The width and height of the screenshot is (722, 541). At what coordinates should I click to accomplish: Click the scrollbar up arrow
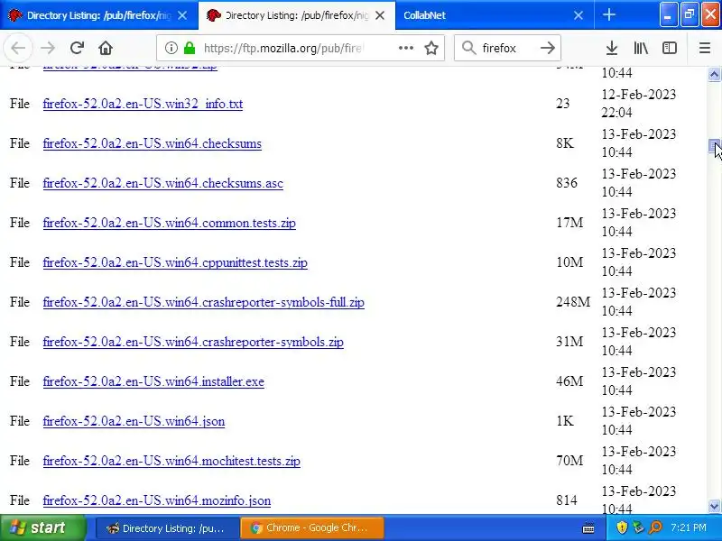click(714, 74)
